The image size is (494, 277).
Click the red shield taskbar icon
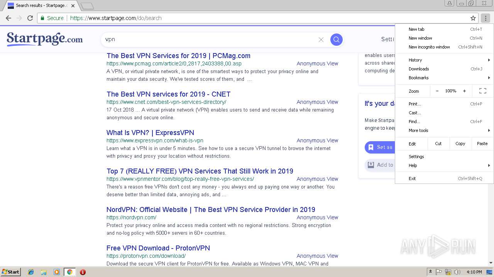(x=83, y=272)
